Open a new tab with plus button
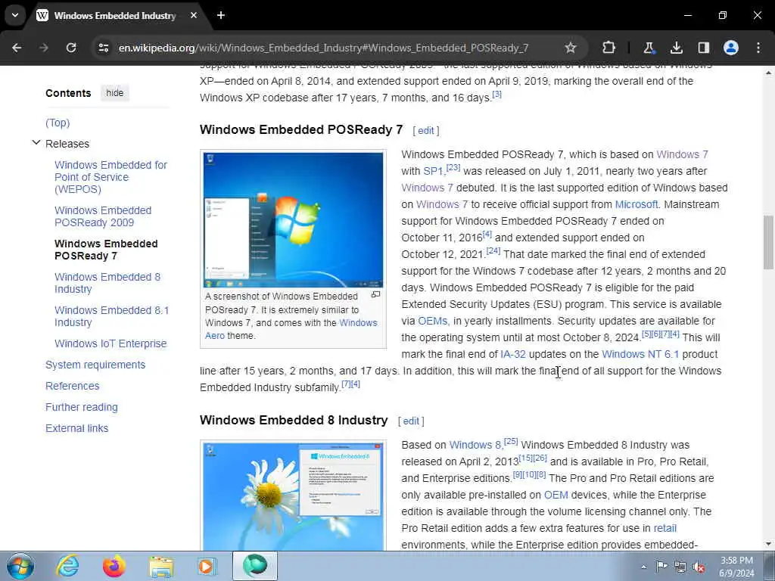 click(221, 15)
